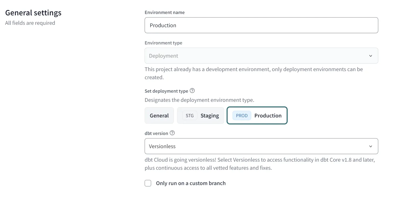Click the STG badge

190,116
